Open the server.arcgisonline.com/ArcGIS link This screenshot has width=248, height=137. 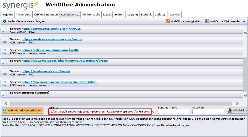tap(51, 29)
